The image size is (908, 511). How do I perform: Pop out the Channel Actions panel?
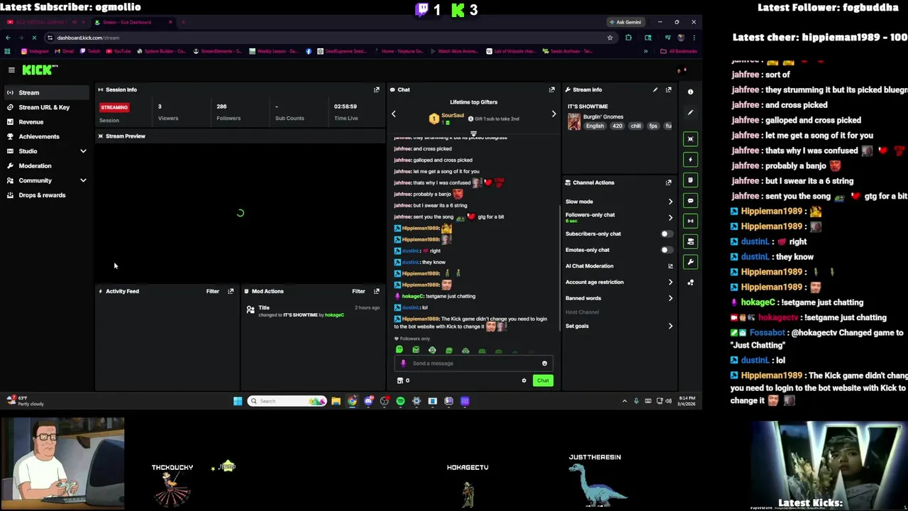[x=668, y=182]
